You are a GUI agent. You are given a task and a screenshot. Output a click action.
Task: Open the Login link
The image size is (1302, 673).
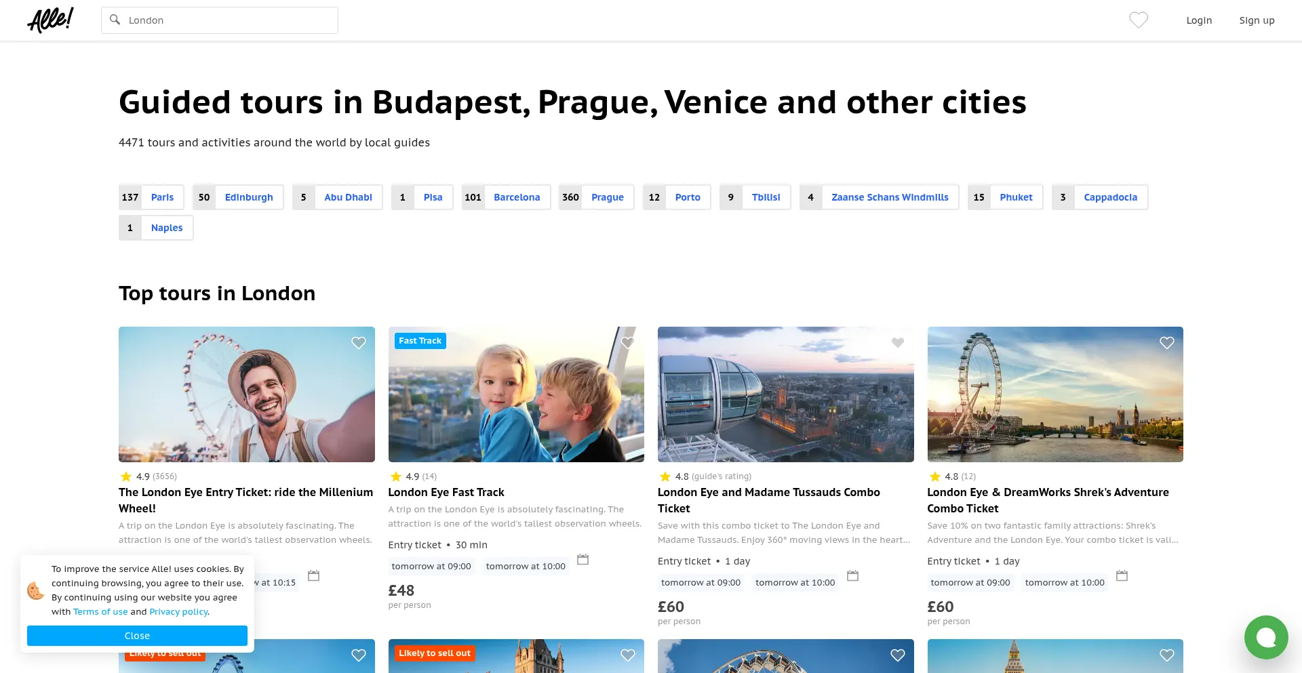(x=1199, y=20)
